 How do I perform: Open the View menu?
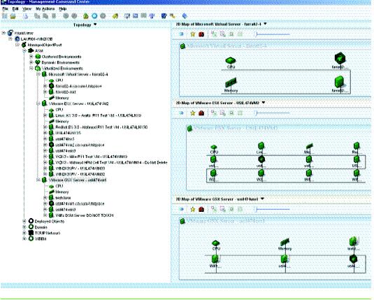(x=27, y=9)
